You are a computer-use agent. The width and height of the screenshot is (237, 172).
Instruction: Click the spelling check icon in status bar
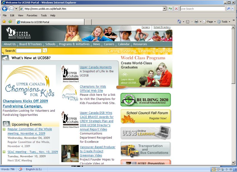tap(20, 169)
